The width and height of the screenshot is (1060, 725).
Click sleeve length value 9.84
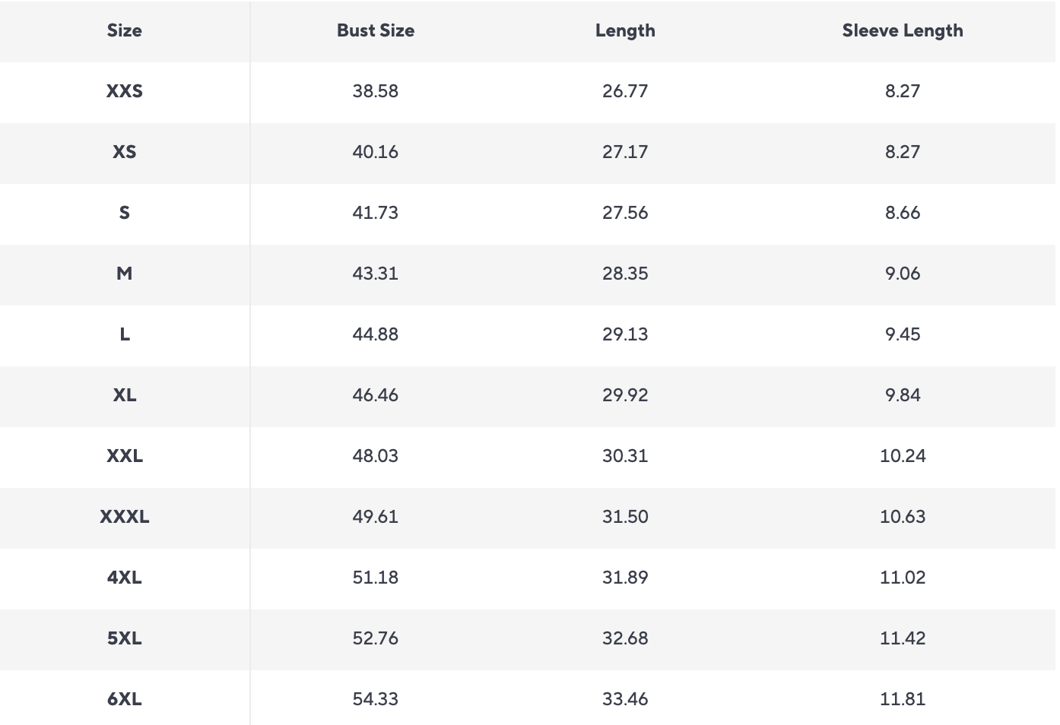click(x=903, y=395)
